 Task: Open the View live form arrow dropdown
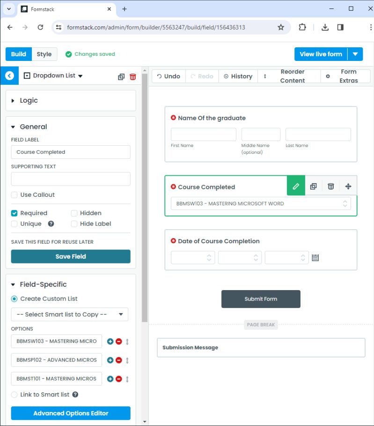[355, 54]
